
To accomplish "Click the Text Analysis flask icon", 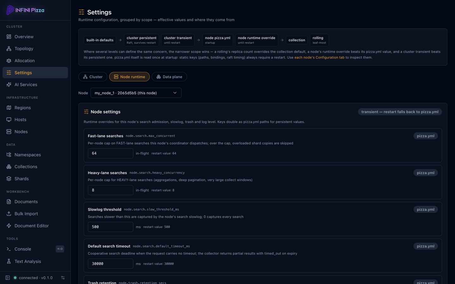I will pos(9,261).
